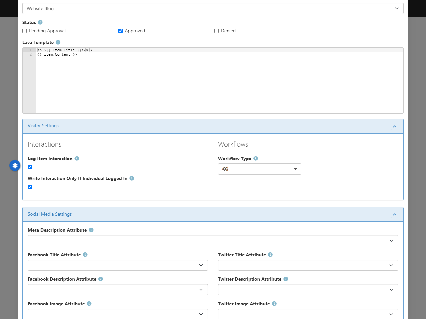Click the Twitter Description Attribute info icon
The width and height of the screenshot is (426, 319).
[286, 279]
